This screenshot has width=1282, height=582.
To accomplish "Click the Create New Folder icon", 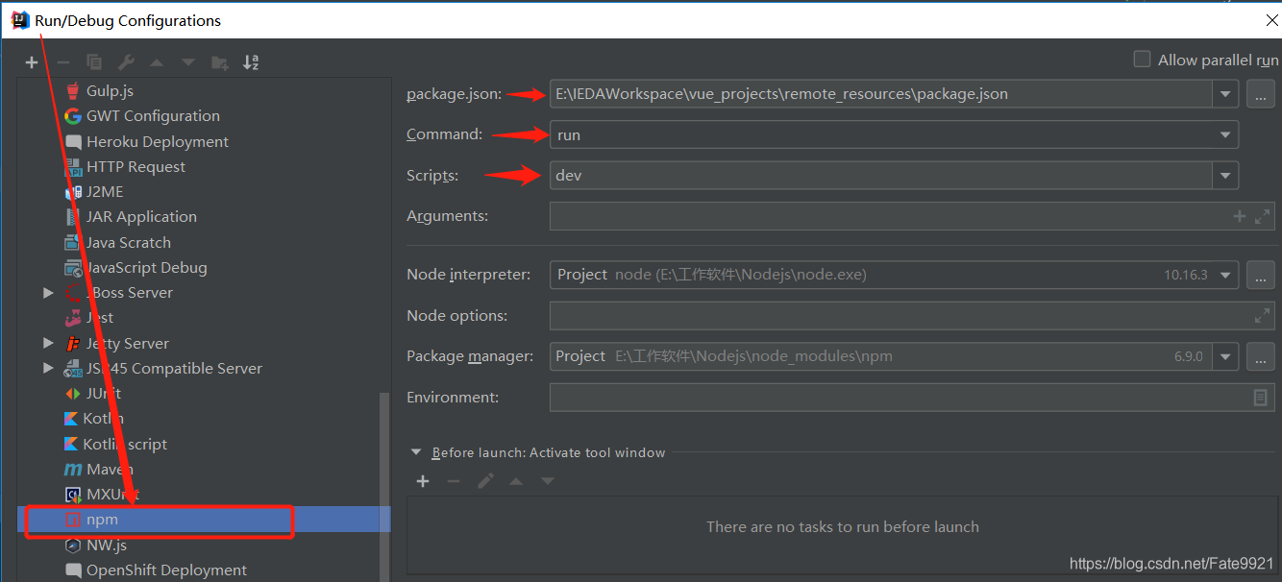I will tap(220, 62).
